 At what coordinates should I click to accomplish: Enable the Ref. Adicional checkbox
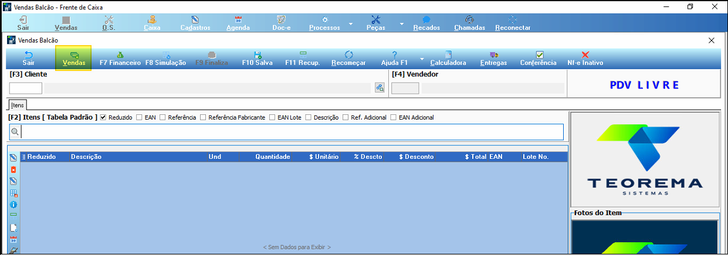pyautogui.click(x=346, y=117)
